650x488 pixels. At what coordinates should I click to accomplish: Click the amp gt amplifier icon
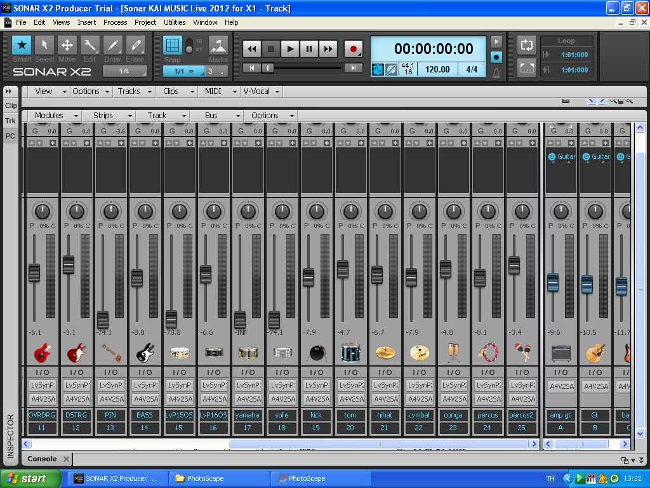[561, 353]
